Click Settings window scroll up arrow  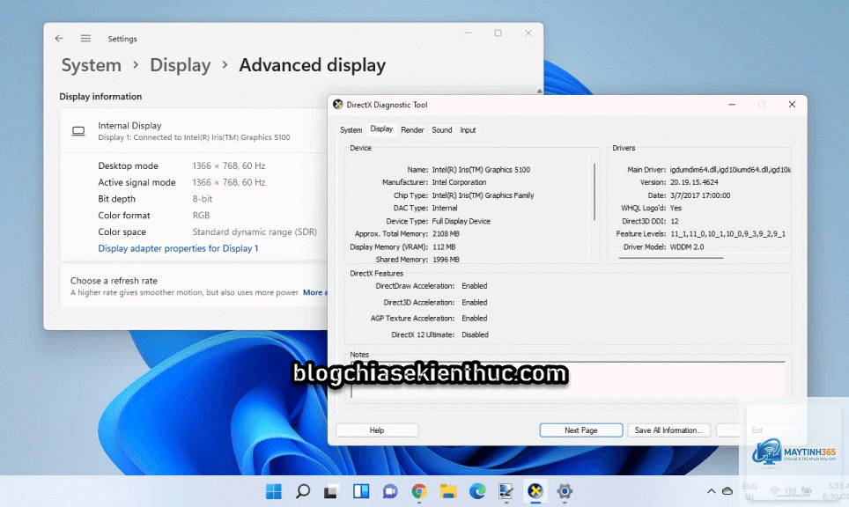(x=539, y=91)
